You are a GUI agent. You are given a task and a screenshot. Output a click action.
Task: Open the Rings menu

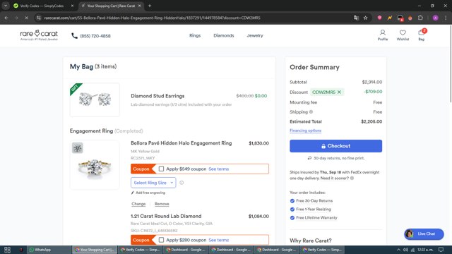tap(195, 35)
